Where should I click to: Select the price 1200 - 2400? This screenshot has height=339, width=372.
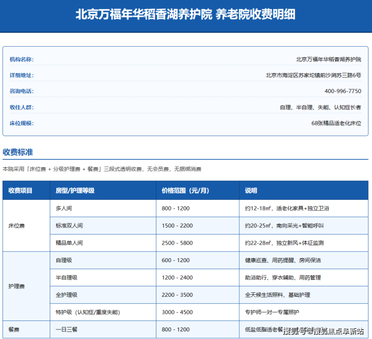pyautogui.click(x=177, y=278)
